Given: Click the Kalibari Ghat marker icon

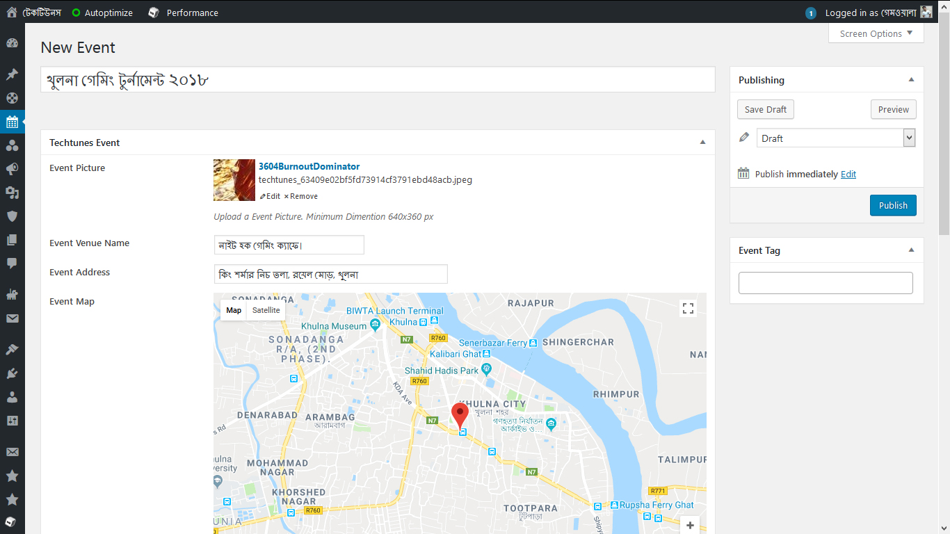Looking at the screenshot, I should (488, 355).
